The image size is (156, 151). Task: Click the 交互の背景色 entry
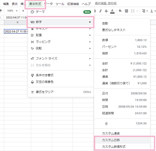coord(61,82)
